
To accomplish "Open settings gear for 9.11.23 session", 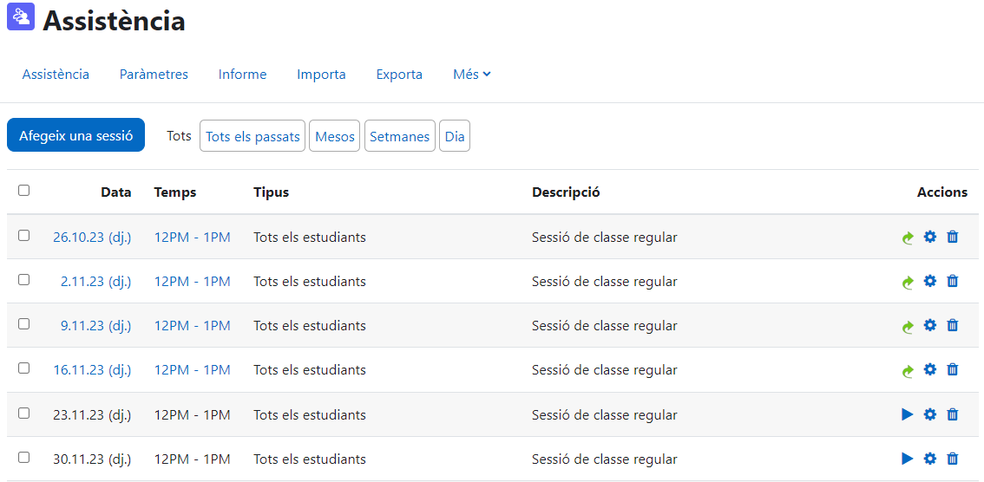I will [930, 325].
